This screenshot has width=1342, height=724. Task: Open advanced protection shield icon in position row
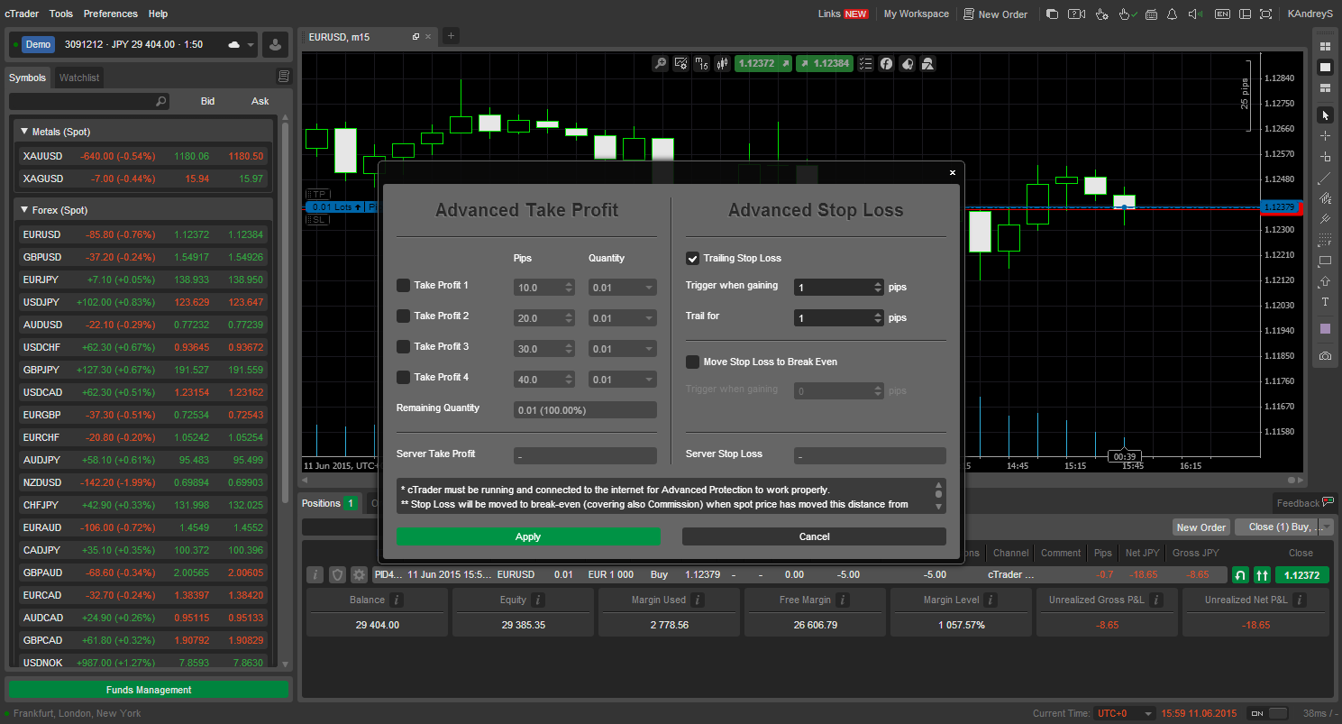pos(337,574)
